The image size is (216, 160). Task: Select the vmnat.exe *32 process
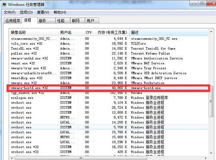pos(109,63)
